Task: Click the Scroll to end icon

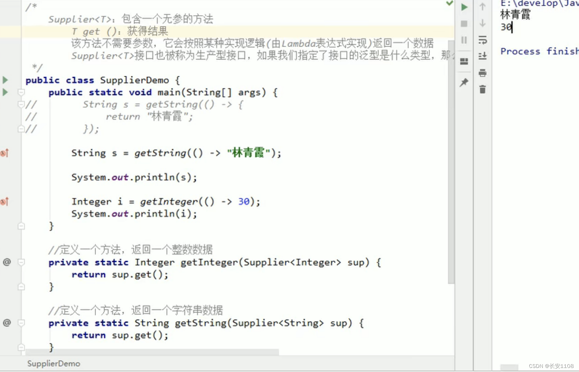Action: tap(482, 56)
